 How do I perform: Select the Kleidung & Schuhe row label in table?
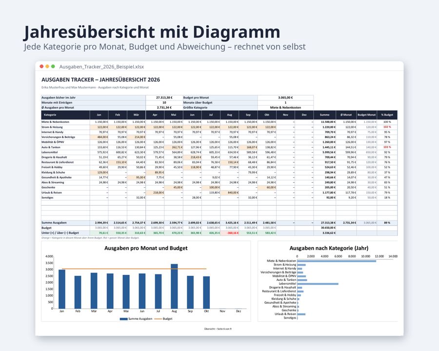(x=65, y=173)
